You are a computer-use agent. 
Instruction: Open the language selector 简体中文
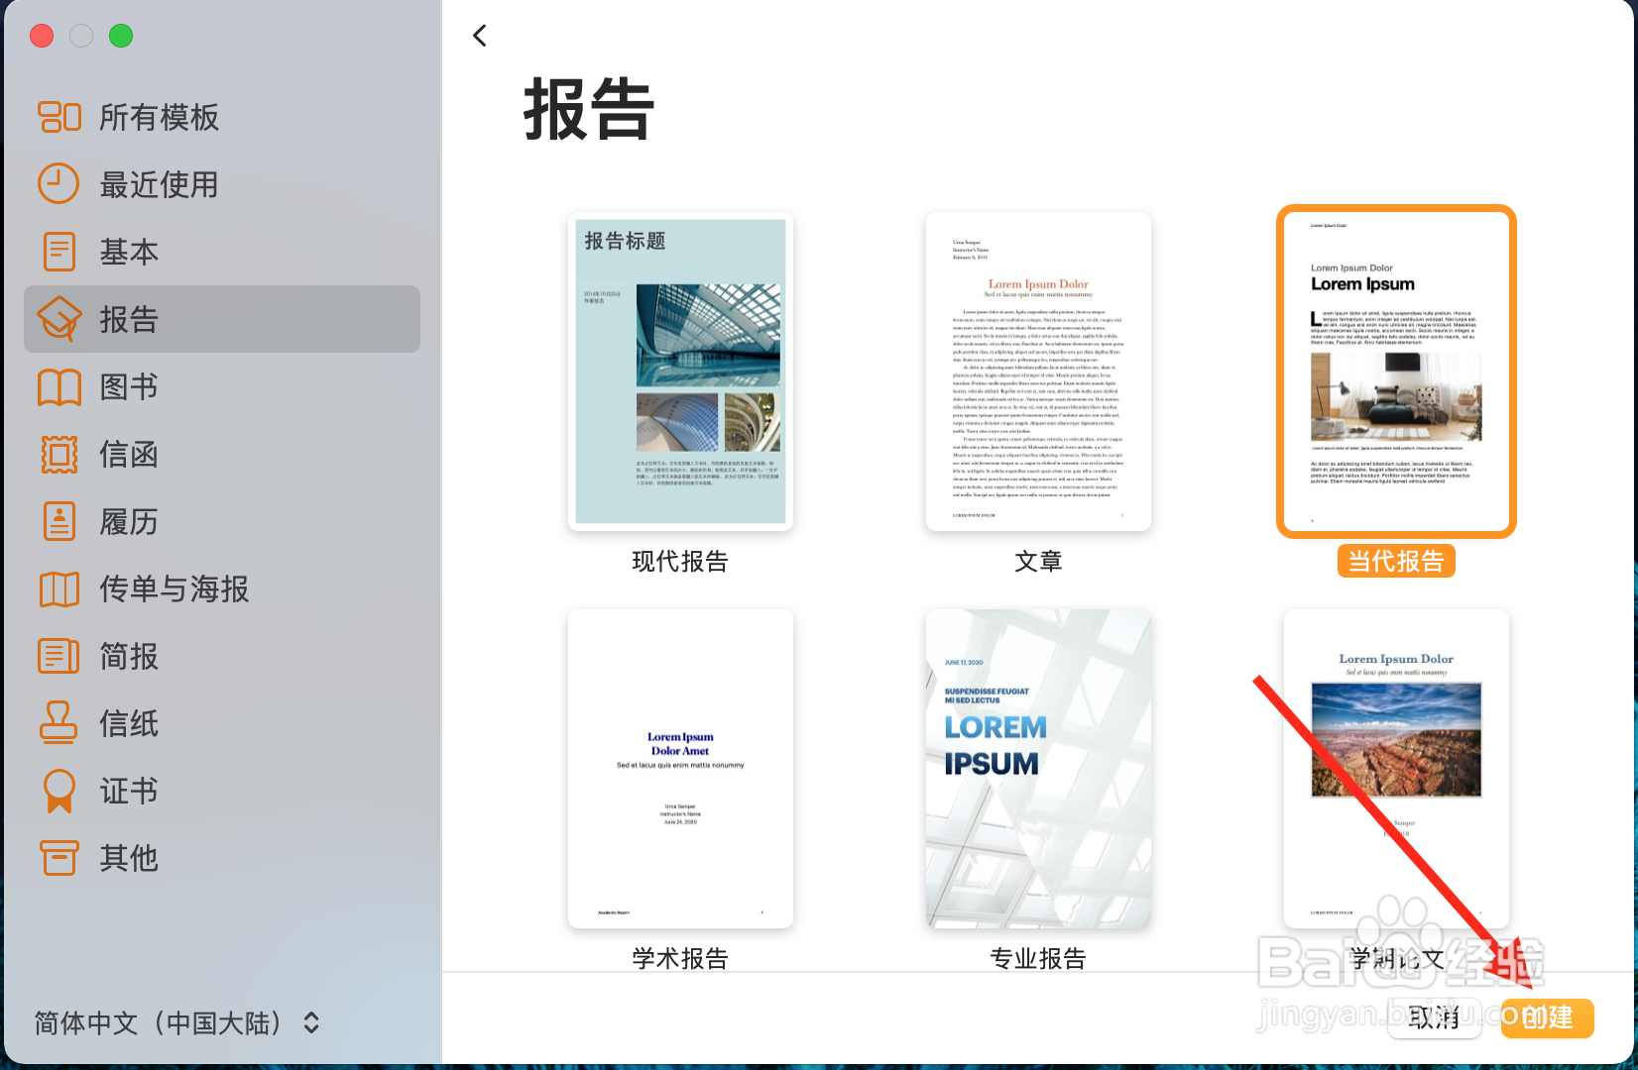pos(159,1022)
